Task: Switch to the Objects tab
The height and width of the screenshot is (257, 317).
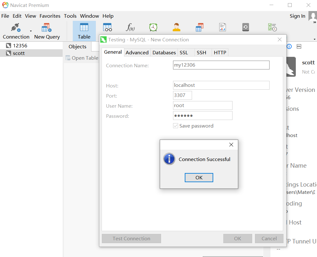Action: (78, 47)
